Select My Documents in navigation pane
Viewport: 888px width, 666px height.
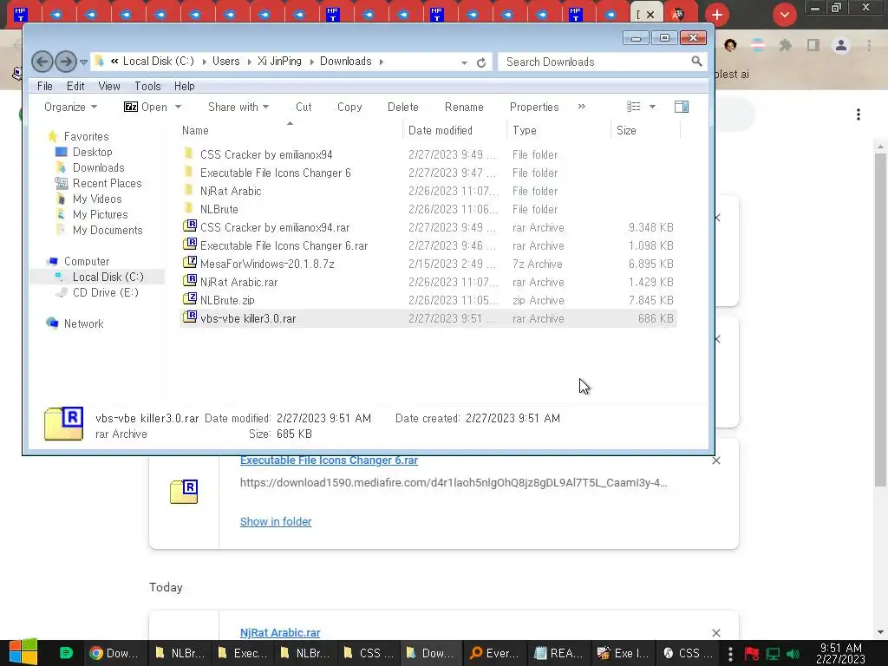[x=108, y=230]
